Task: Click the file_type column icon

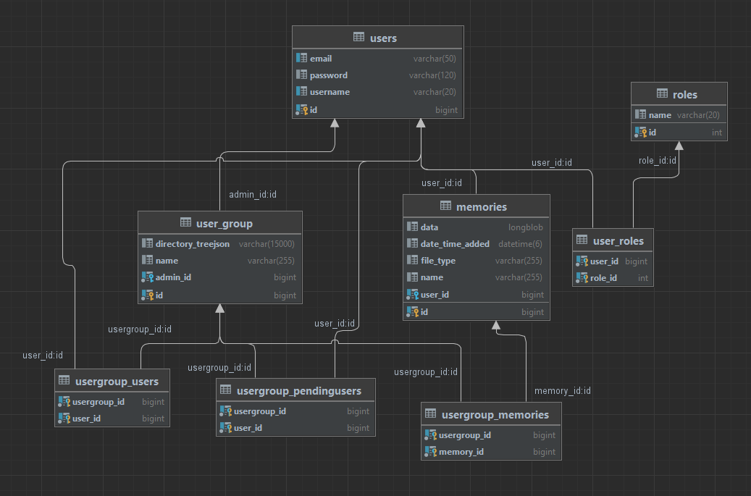Action: (x=412, y=260)
